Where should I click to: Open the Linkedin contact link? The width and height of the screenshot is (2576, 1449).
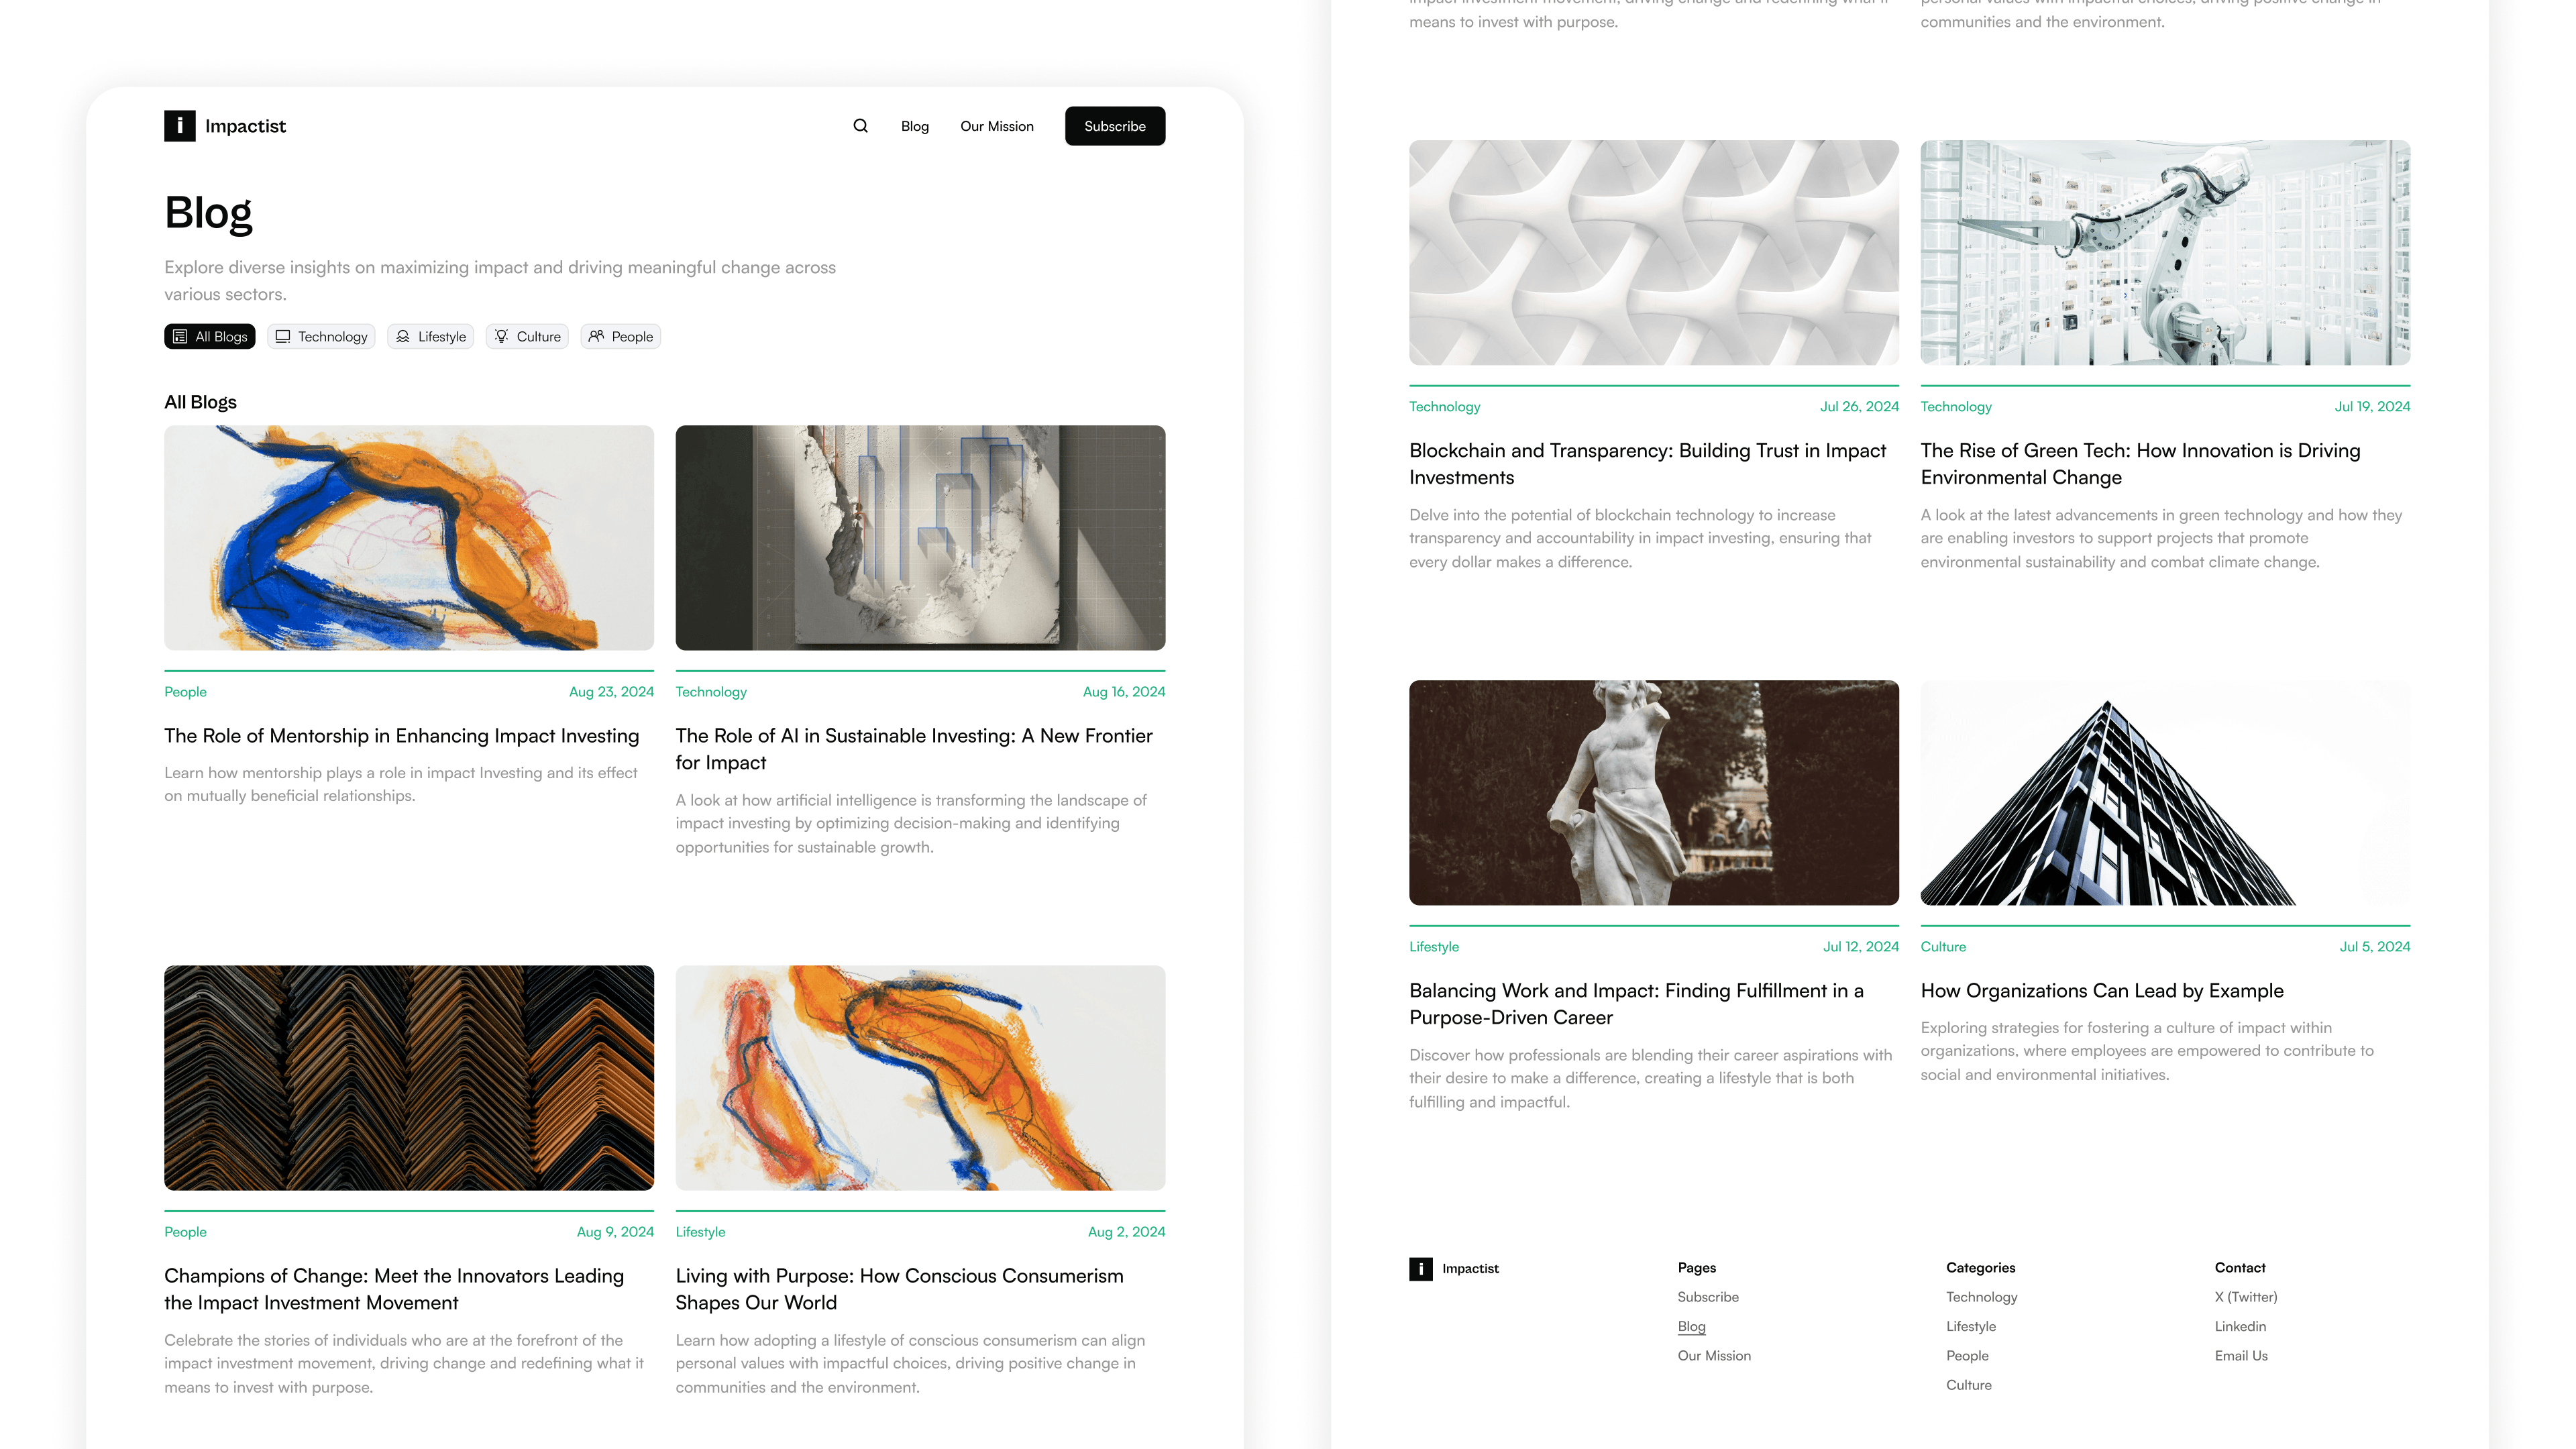(2240, 1327)
